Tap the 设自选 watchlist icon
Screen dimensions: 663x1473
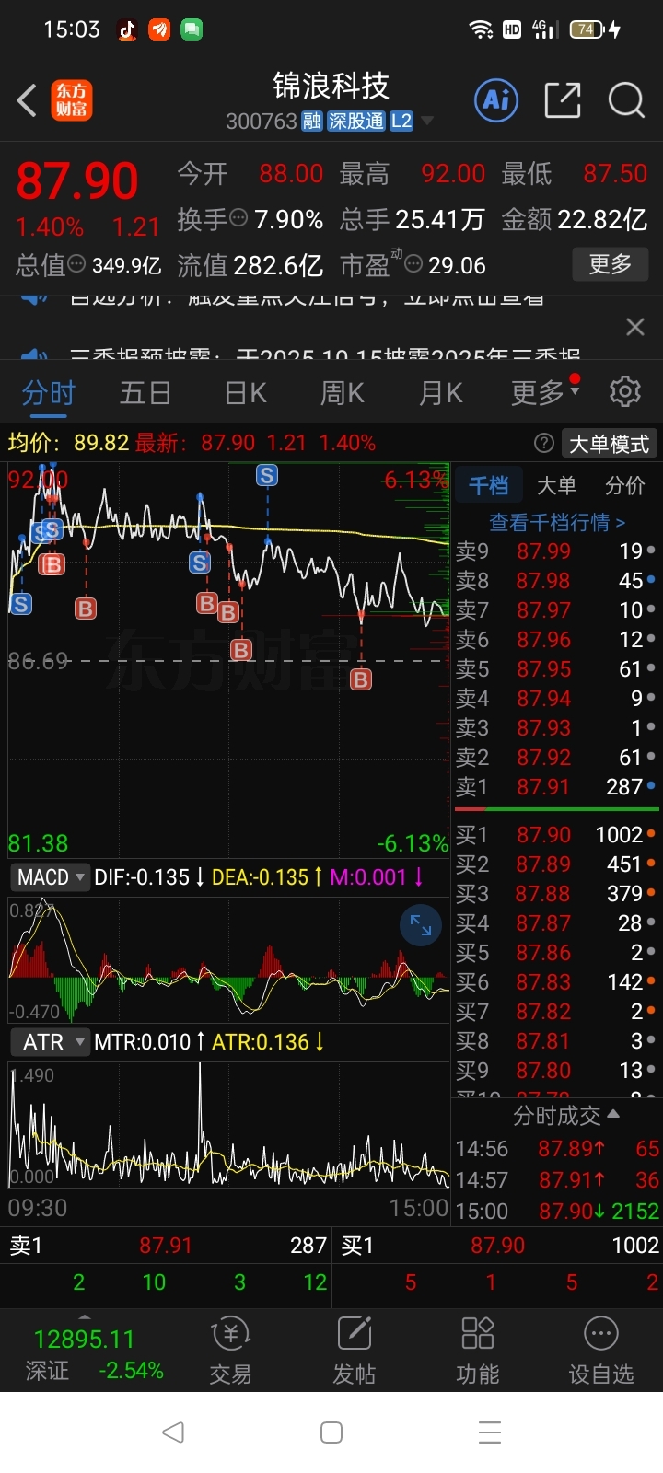600,1351
